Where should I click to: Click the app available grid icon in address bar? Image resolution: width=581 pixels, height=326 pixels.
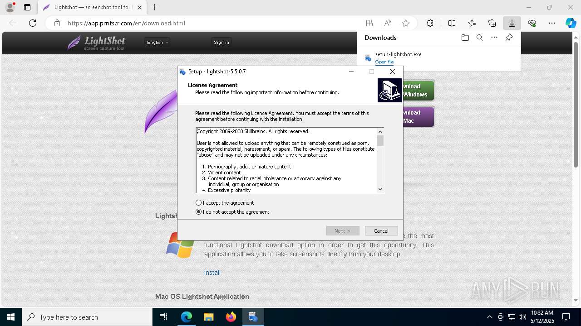(369, 23)
